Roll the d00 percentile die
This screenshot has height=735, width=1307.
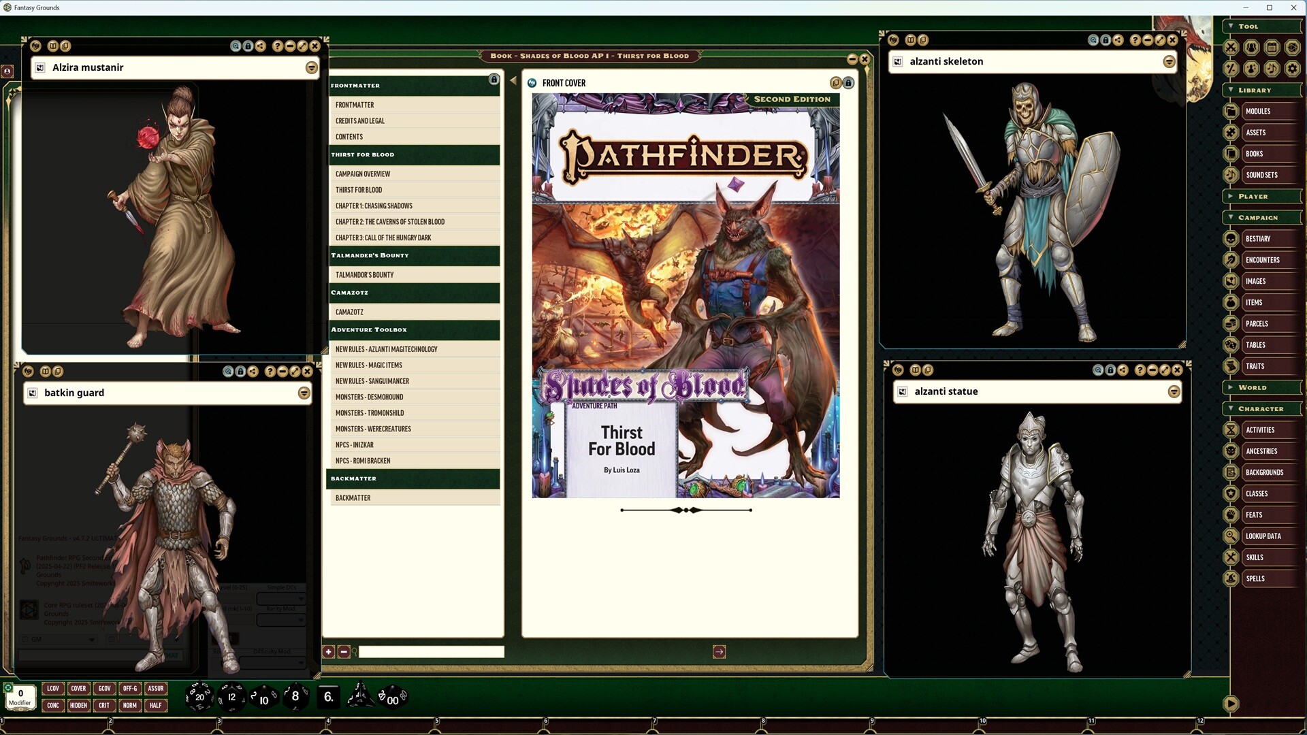[x=392, y=698]
